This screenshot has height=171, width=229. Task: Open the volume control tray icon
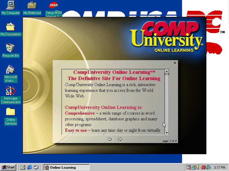(198, 167)
